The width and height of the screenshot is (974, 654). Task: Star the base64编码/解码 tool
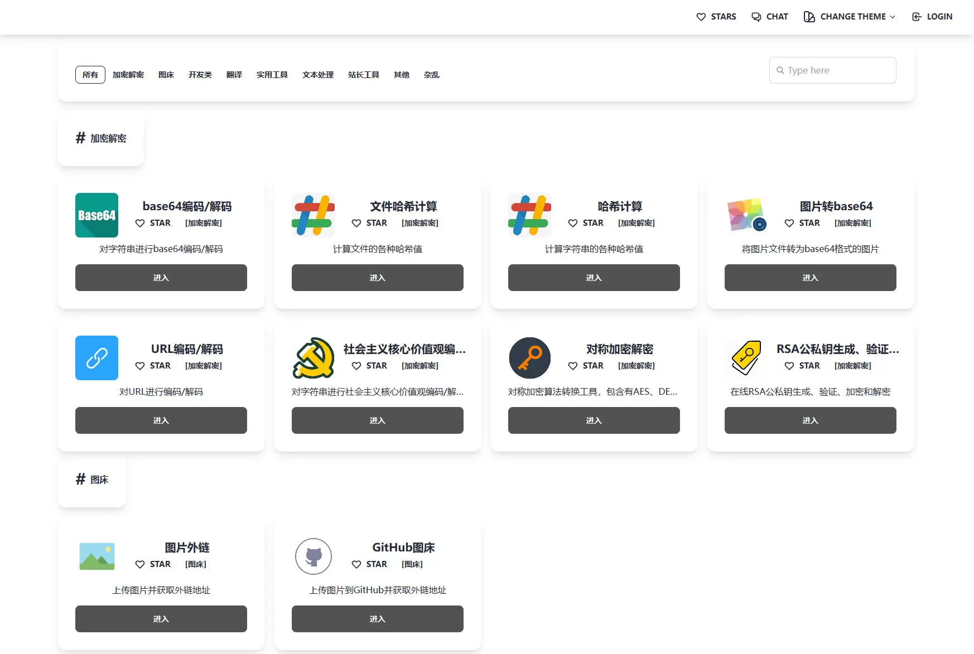coord(153,223)
